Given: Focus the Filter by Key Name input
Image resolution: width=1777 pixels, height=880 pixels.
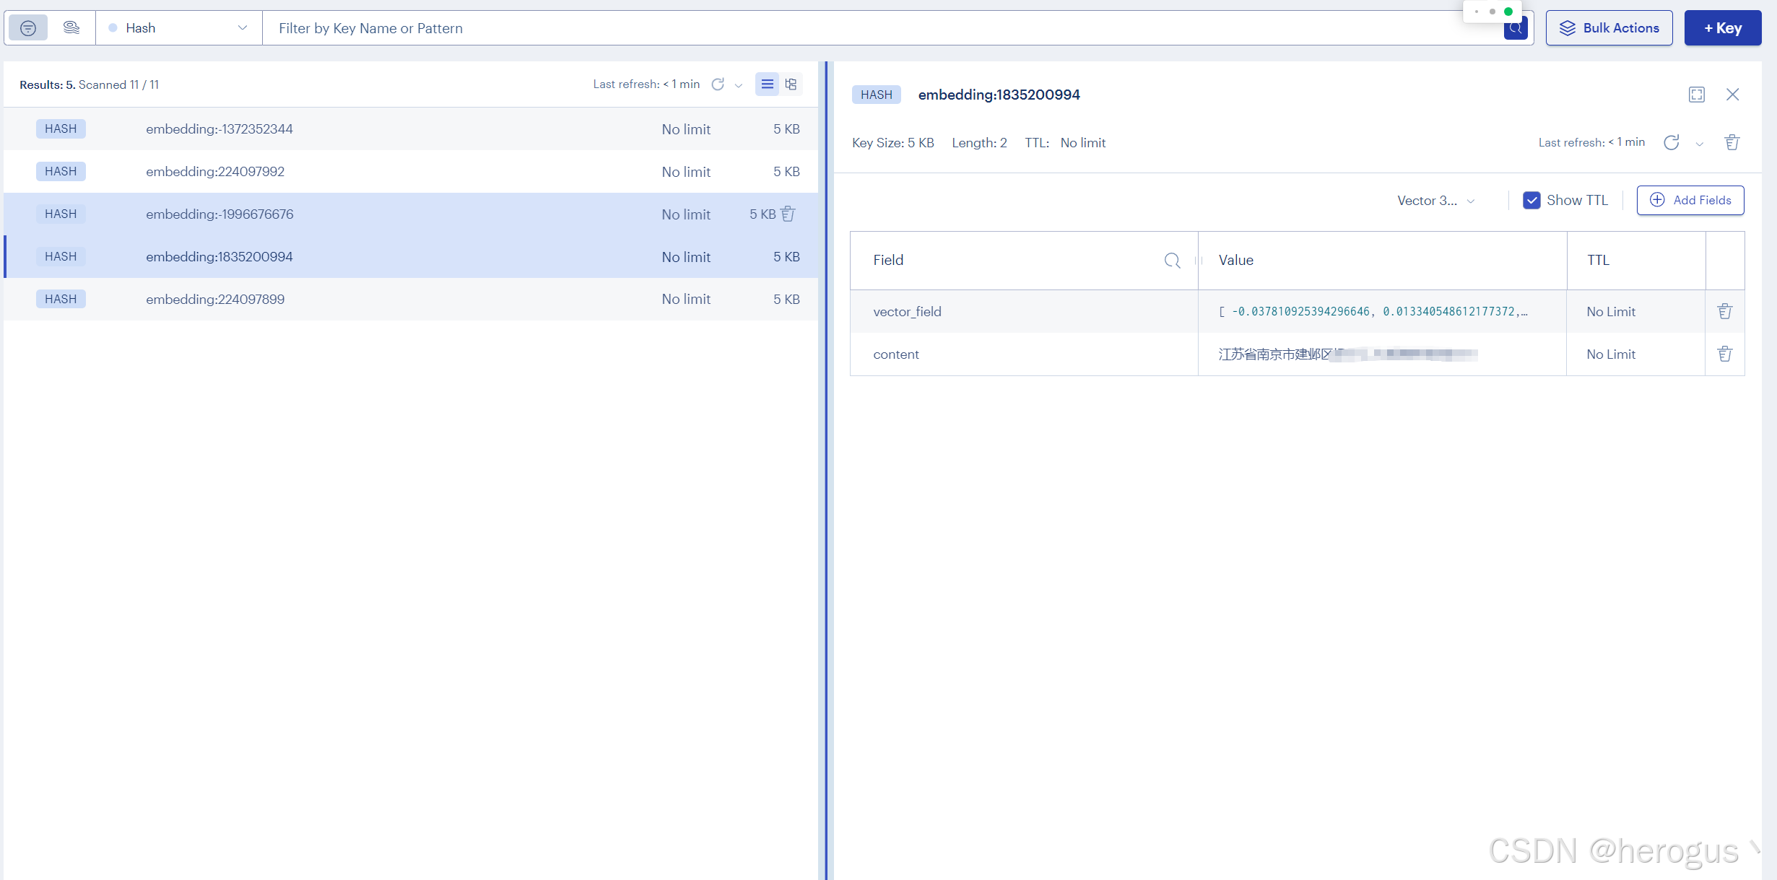Looking at the screenshot, I should pyautogui.click(x=881, y=28).
